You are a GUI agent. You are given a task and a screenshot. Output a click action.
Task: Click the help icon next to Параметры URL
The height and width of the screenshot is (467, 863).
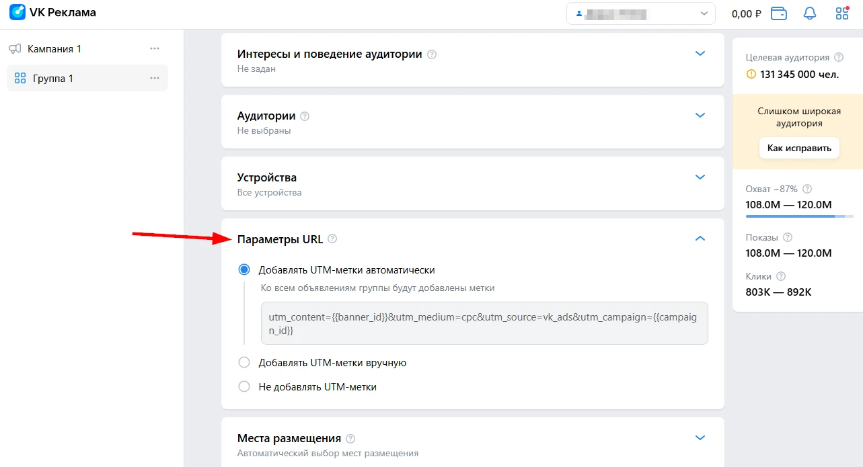(332, 239)
